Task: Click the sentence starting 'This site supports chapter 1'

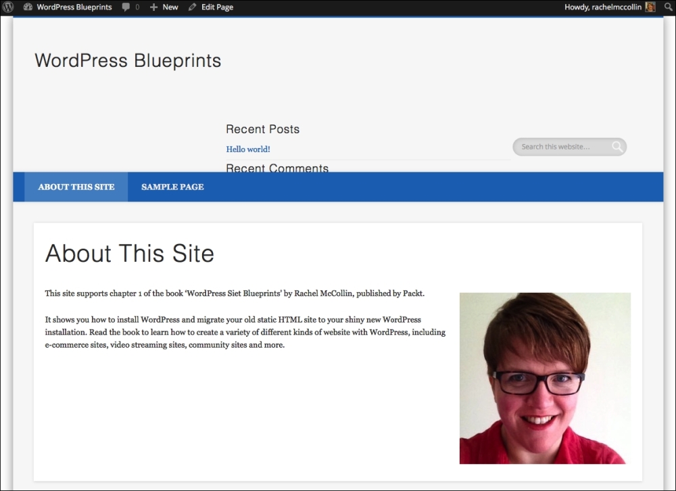Action: click(235, 294)
